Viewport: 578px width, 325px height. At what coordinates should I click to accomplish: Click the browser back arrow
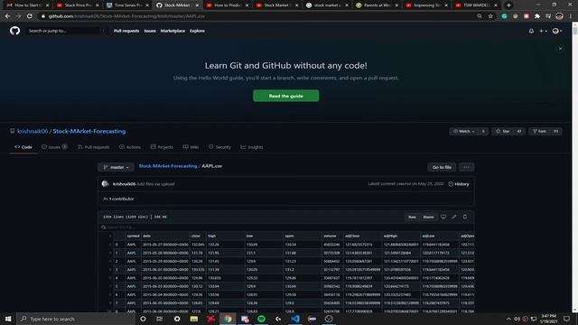[8, 16]
